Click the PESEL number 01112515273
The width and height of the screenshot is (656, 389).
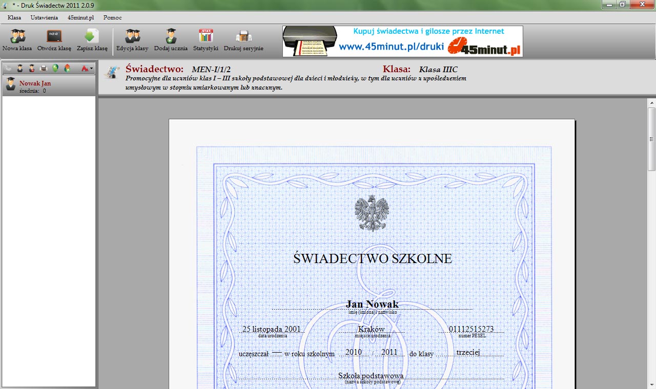point(471,329)
